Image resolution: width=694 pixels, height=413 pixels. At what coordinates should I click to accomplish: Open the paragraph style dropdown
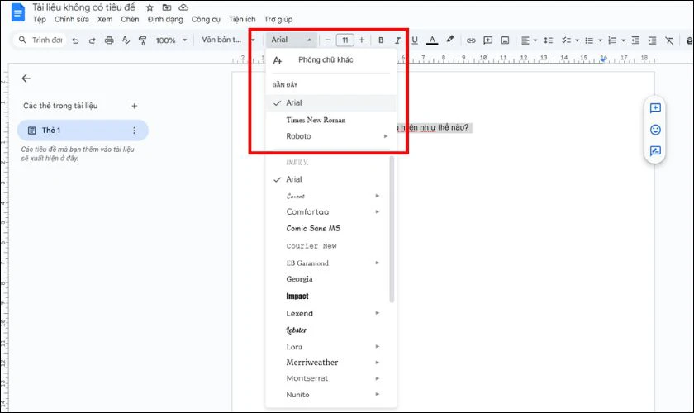pos(228,40)
